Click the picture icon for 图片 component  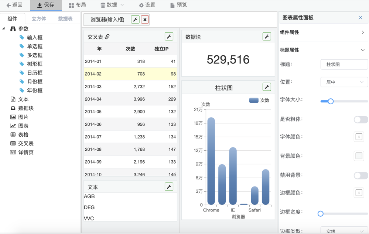[13, 117]
